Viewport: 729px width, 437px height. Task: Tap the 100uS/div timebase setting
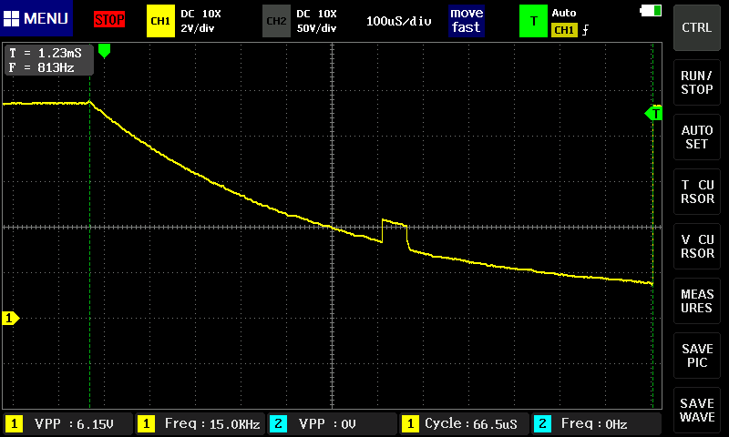coord(398,21)
